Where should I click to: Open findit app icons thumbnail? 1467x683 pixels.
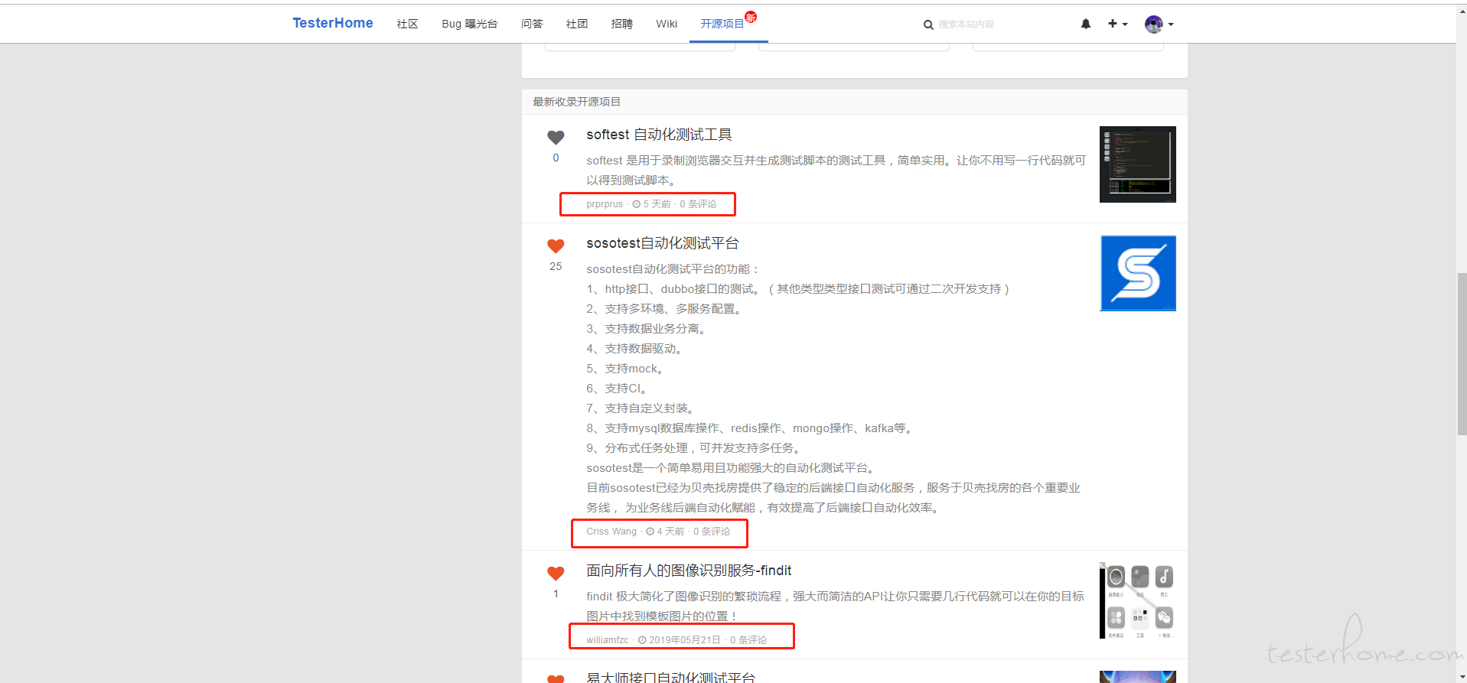tap(1137, 600)
